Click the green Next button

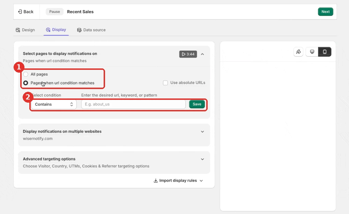click(325, 12)
